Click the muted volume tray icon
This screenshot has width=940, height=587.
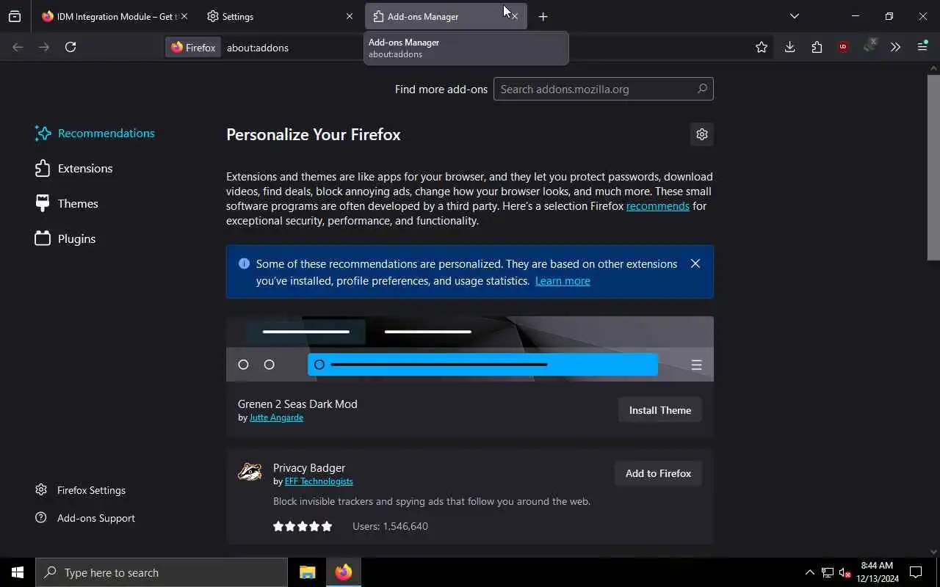click(845, 572)
